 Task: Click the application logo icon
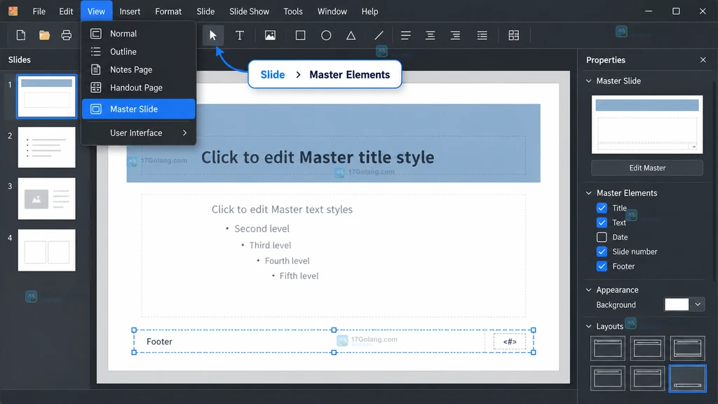[x=13, y=11]
